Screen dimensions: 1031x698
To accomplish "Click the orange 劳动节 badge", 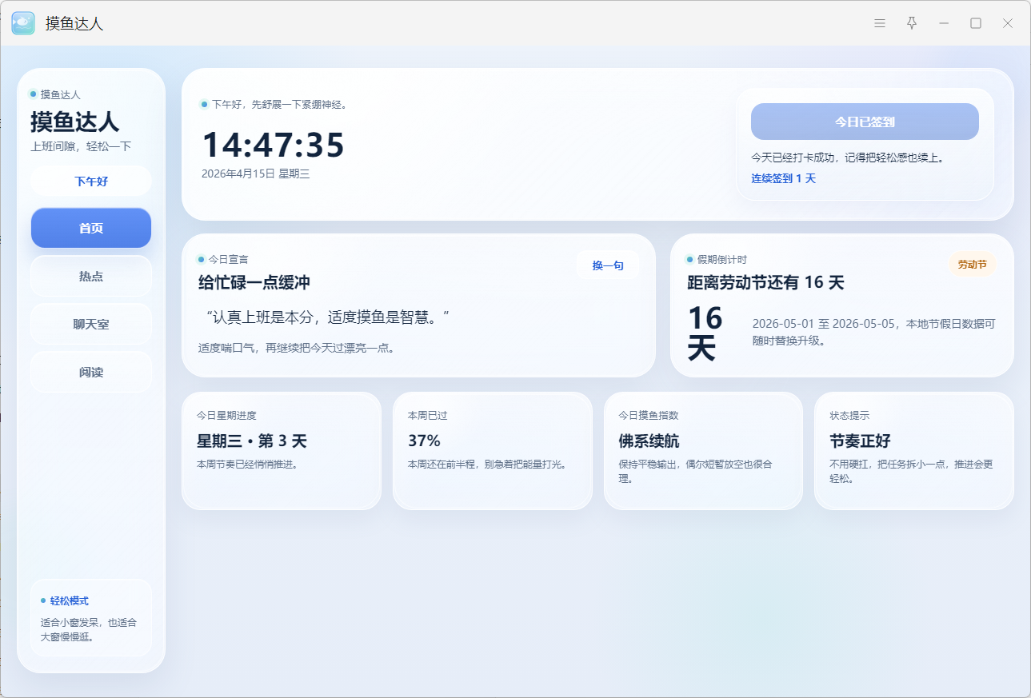I will click(x=973, y=265).
